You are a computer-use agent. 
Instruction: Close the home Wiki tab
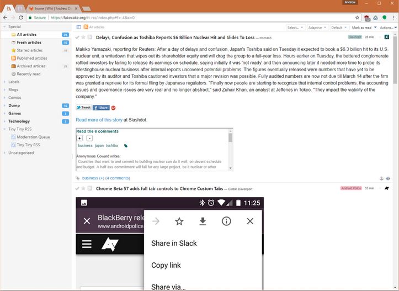76,8
